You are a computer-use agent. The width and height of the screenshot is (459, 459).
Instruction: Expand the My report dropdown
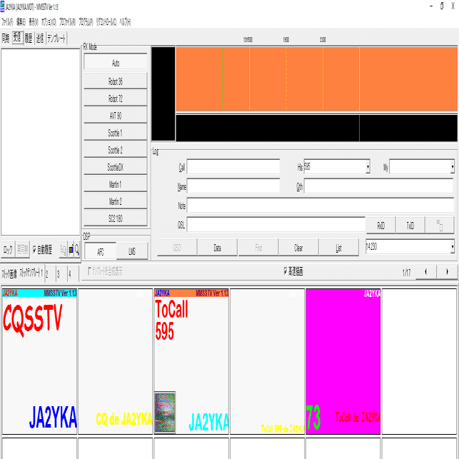pyautogui.click(x=453, y=167)
